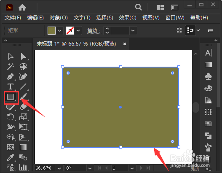Viewport: 222px width, 173px height.
Task: Click the olive fill color swatch
Action: (52, 30)
